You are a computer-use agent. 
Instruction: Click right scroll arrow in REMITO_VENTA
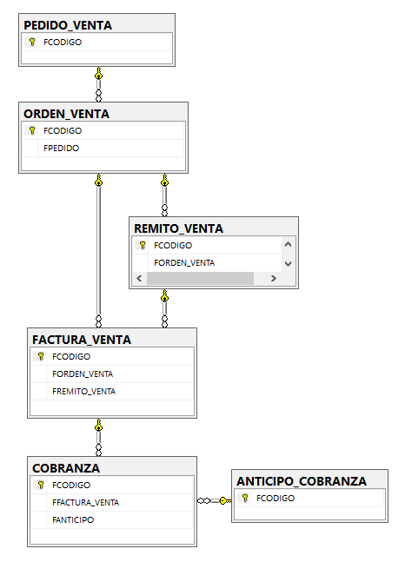[x=274, y=278]
